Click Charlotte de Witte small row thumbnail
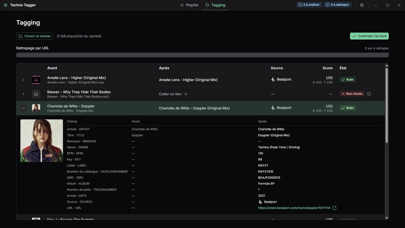This screenshot has height=228, width=405. pyautogui.click(x=36, y=108)
